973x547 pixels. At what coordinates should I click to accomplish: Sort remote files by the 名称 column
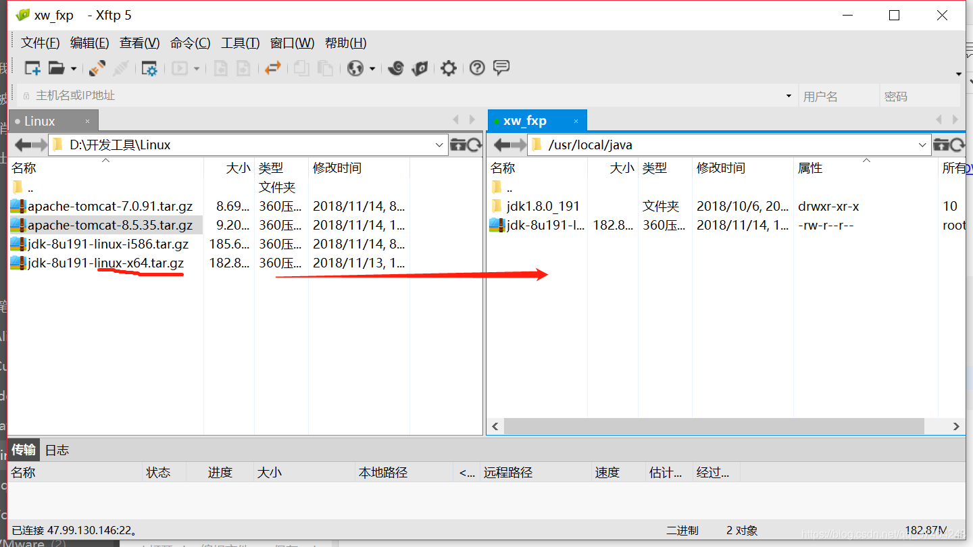pos(503,167)
